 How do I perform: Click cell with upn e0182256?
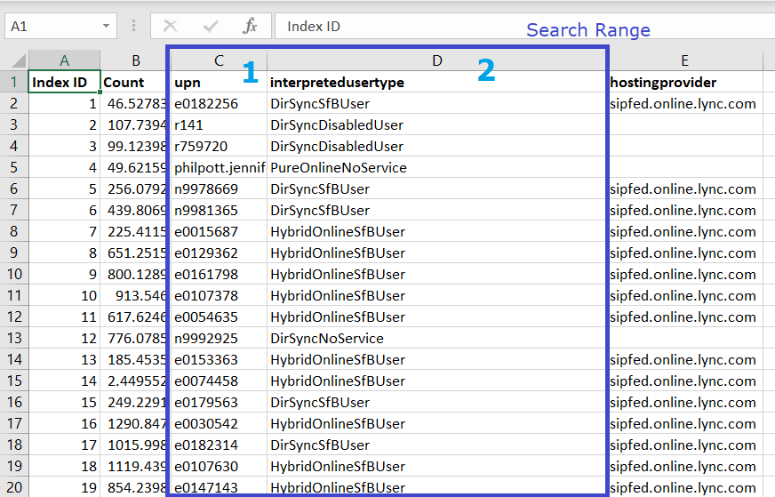219,103
